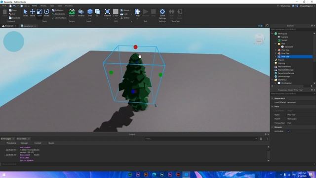
Task: Collapse the Behavior properties section
Action: tap(272, 127)
